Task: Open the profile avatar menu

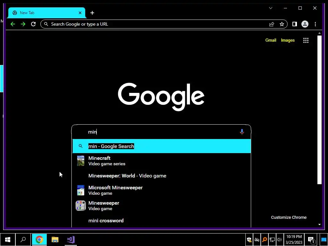Action: pyautogui.click(x=305, y=24)
